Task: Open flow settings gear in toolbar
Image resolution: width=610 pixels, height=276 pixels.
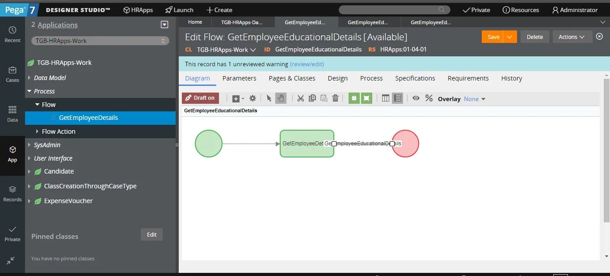Action: pos(252,98)
